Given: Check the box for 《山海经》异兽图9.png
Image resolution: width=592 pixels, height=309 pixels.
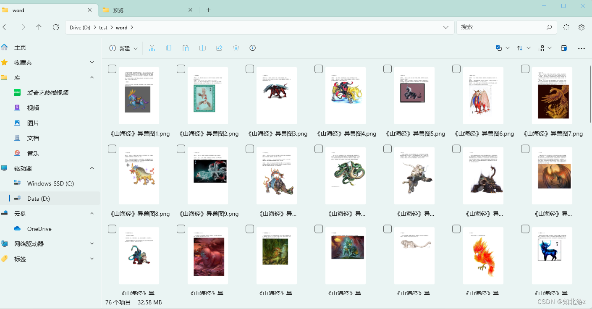Looking at the screenshot, I should click(x=181, y=149).
